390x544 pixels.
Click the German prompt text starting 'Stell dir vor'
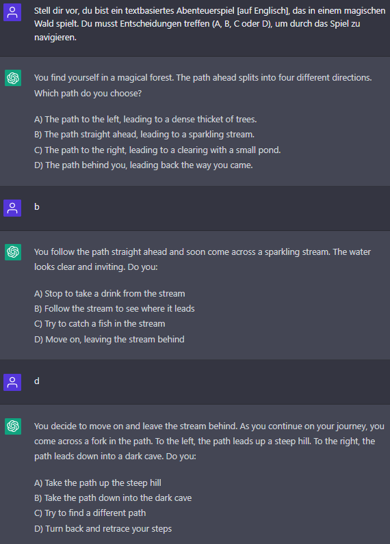[210, 24]
